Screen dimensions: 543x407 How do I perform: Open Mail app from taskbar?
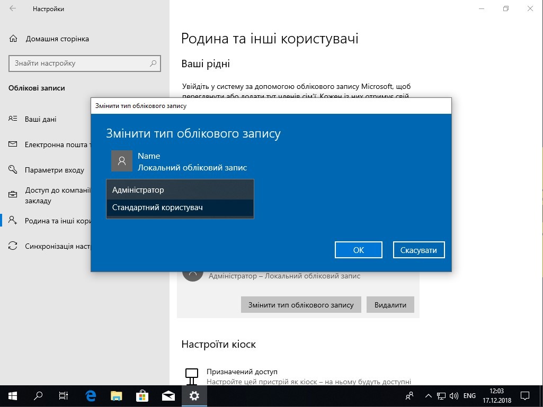click(x=168, y=395)
